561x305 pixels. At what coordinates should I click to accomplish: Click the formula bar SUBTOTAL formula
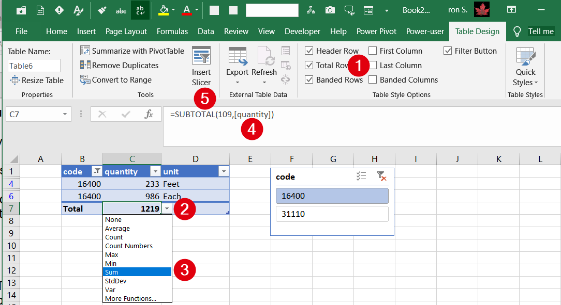[x=222, y=115]
